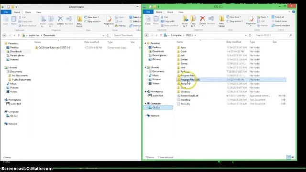Screen dimensions: 306x172
Task: Click Back arrow in OS (C:) window
Action: click(x=147, y=35)
